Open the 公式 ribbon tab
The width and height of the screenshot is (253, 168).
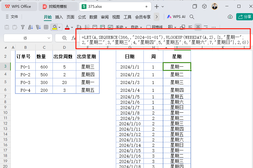point(82,17)
